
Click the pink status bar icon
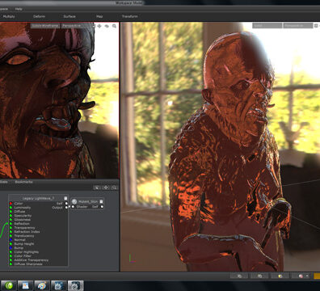301,276
